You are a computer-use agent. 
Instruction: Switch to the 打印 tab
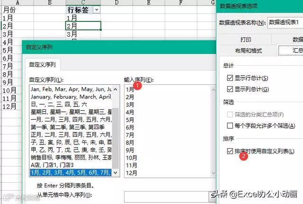coord(246,40)
